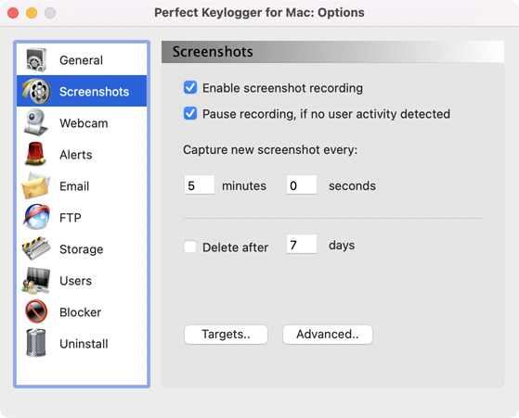Click the Blocker prohibition icon
The image size is (519, 418).
36,311
